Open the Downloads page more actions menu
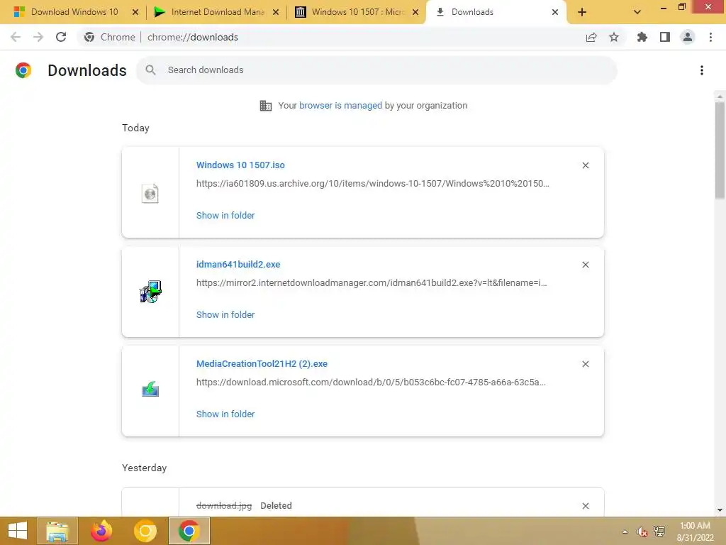The width and height of the screenshot is (726, 545). [702, 70]
